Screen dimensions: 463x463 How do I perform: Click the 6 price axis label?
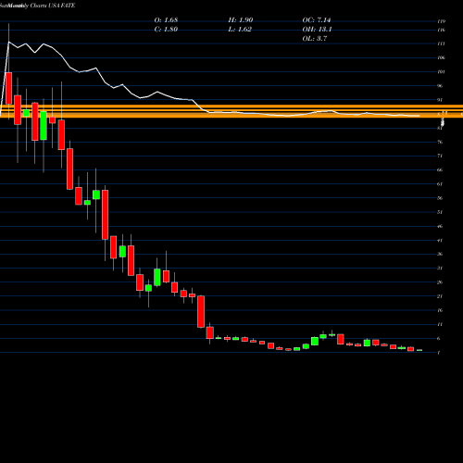[x=439, y=338]
